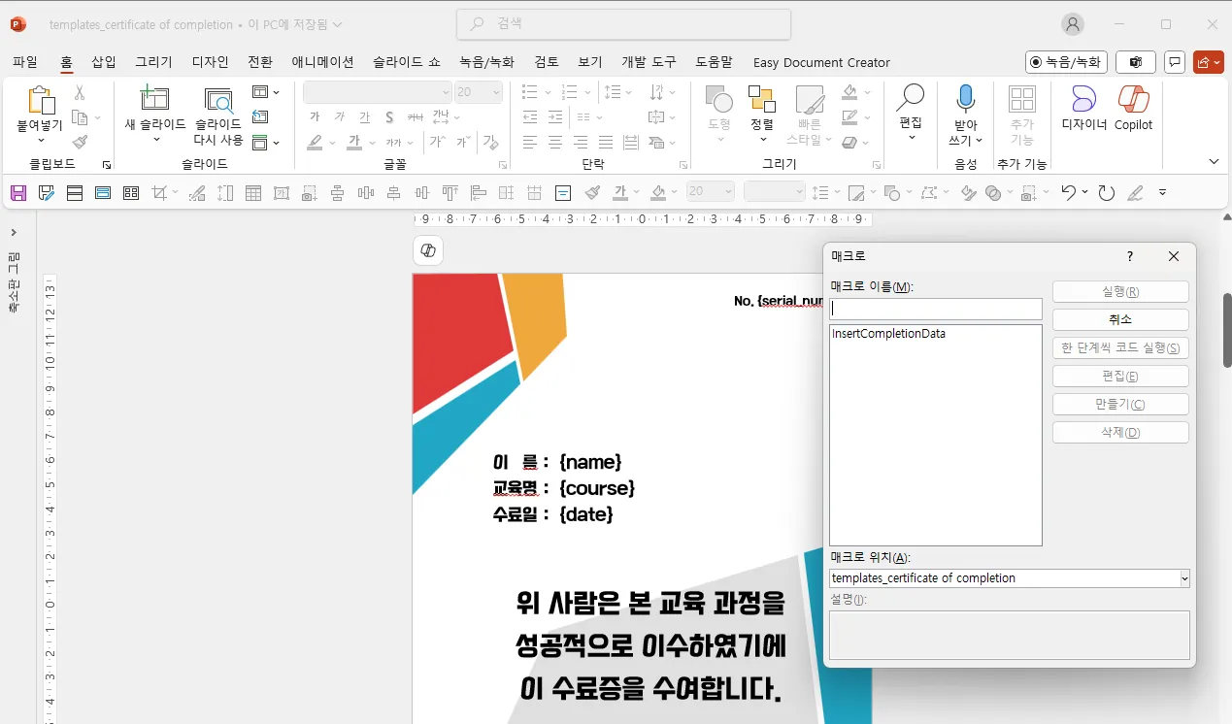Switch to the Developer (개발 도구) tab
This screenshot has height=724, width=1232.
click(x=649, y=62)
